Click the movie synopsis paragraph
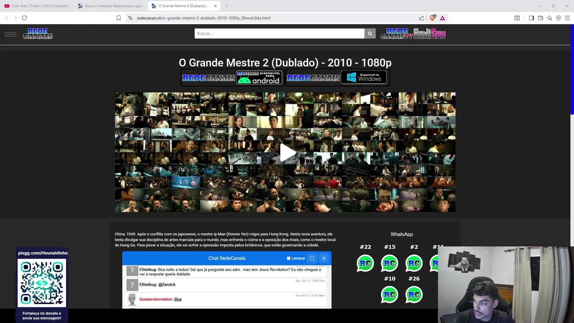The height and width of the screenshot is (323, 574). point(225,240)
